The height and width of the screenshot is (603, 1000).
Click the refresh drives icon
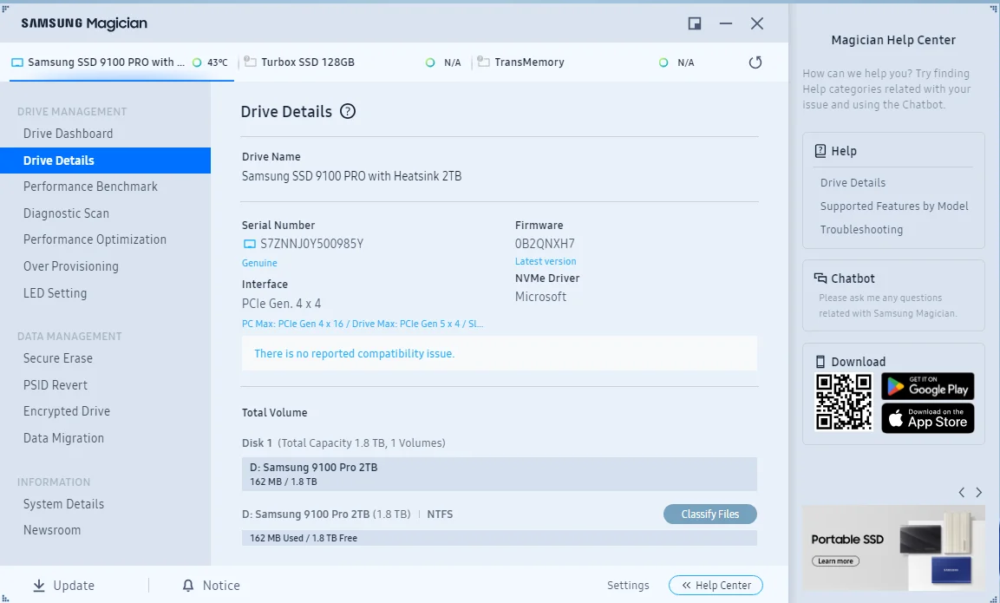[755, 62]
